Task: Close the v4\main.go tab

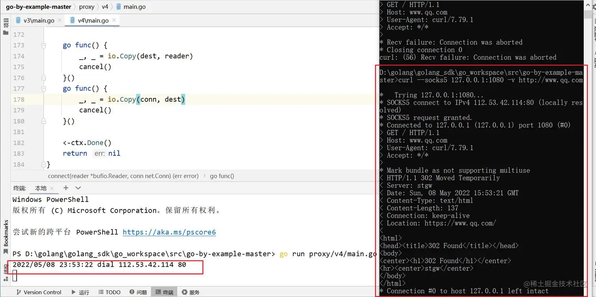Action: [114, 21]
